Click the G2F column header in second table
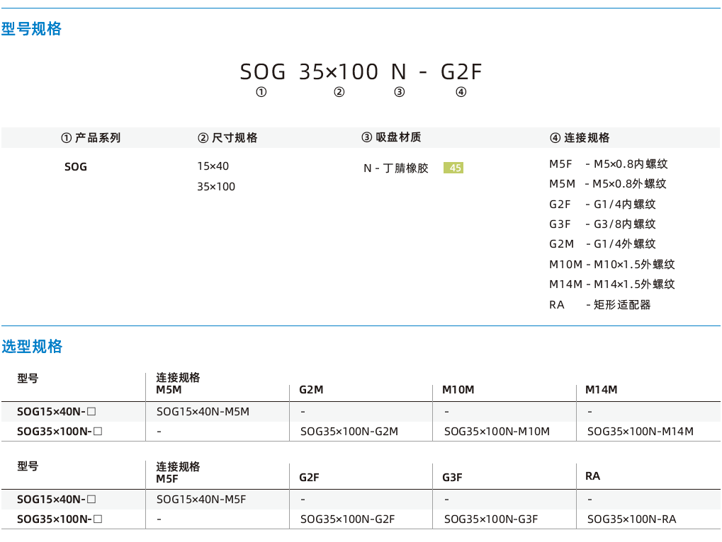 click(309, 478)
